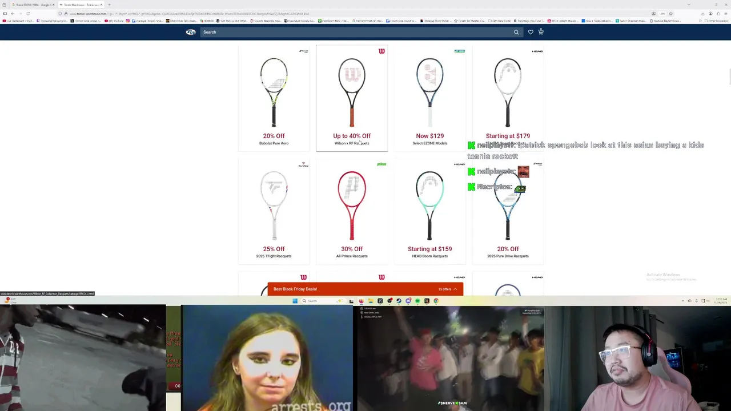Image resolution: width=731 pixels, height=411 pixels.
Task: Open the shopping cart icon
Action: click(x=541, y=31)
